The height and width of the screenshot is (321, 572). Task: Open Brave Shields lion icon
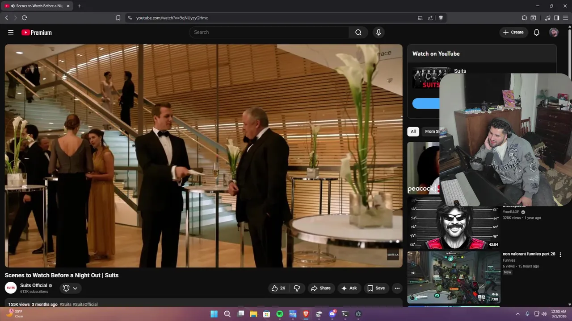[441, 18]
